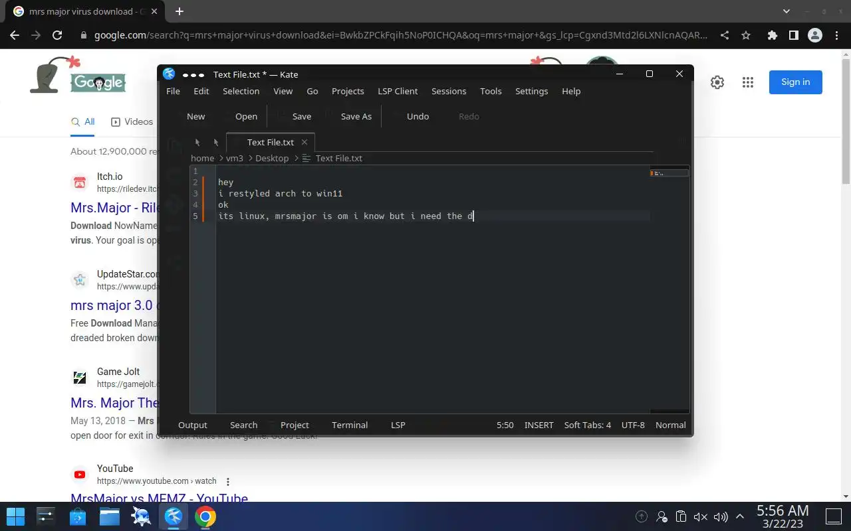Open the Go menu in Kate
The height and width of the screenshot is (531, 851).
point(312,91)
